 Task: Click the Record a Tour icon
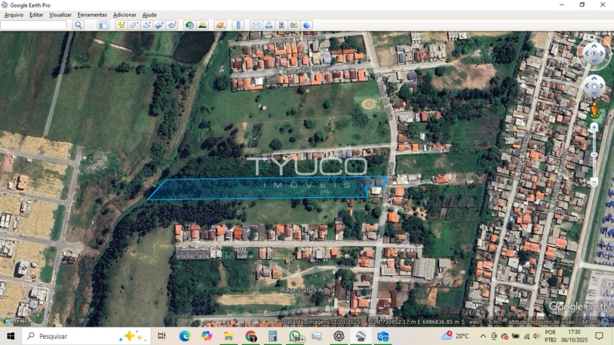pyautogui.click(x=172, y=25)
